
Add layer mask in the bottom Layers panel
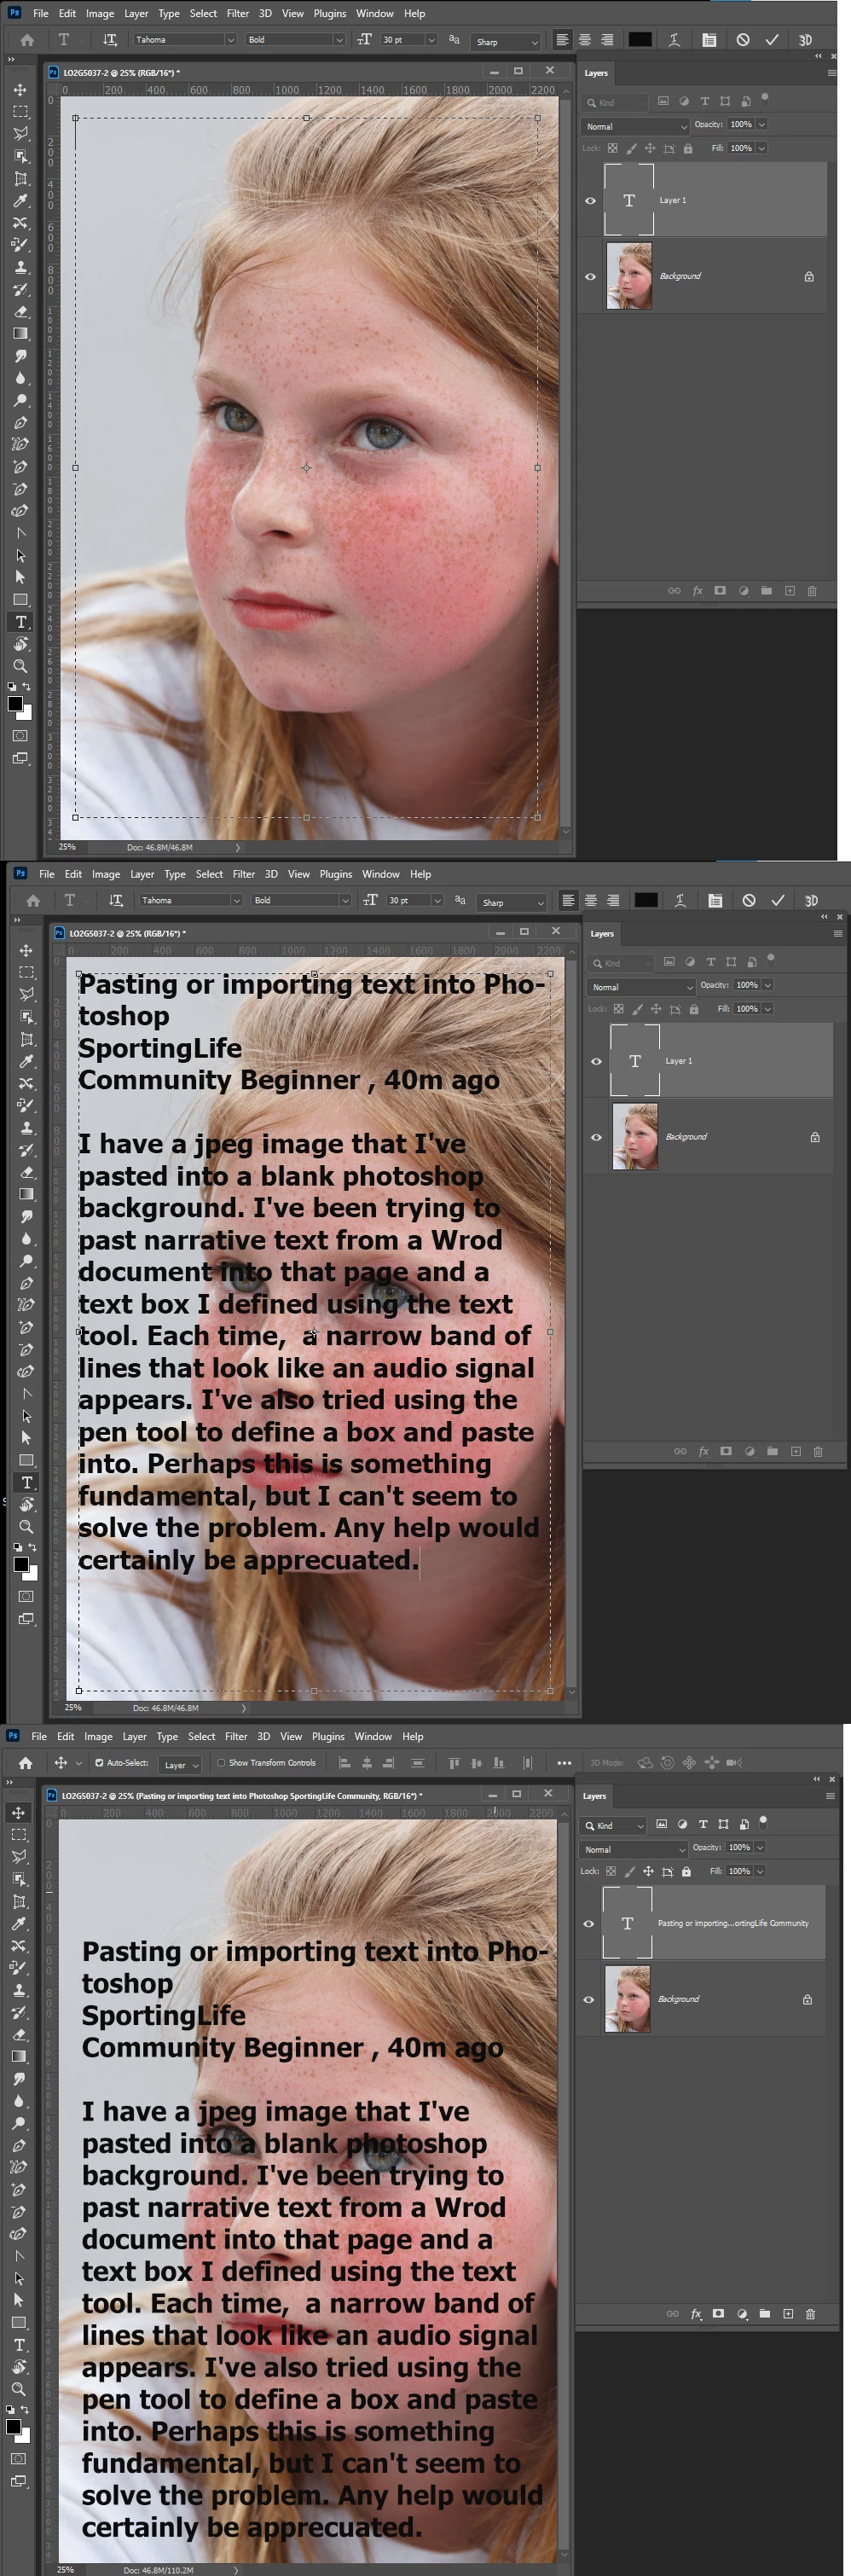click(718, 2313)
